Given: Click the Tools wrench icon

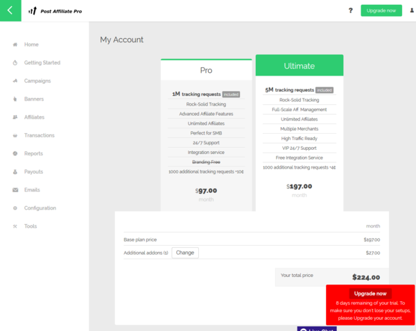Looking at the screenshot, I should click(15, 226).
